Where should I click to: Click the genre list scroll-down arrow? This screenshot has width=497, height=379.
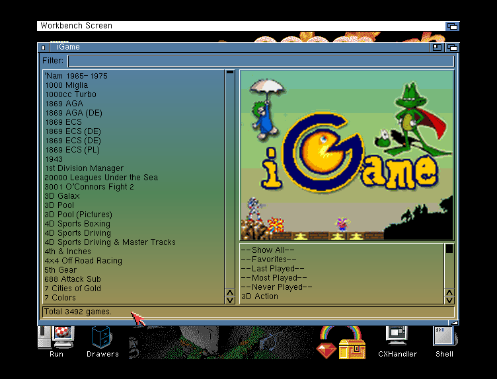coord(449,300)
